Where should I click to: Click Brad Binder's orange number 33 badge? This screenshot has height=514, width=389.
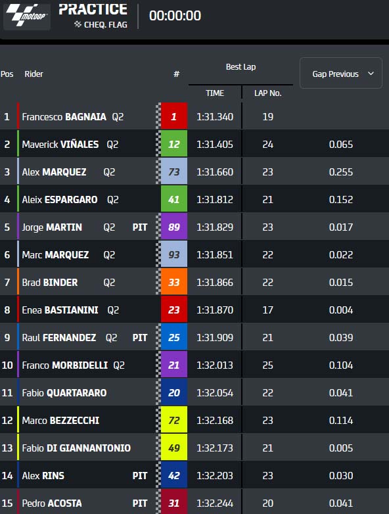coord(174,282)
